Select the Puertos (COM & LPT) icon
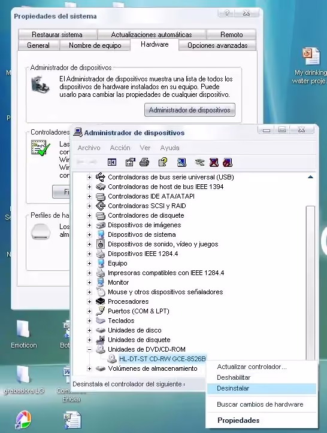The width and height of the screenshot is (327, 433). tap(101, 311)
